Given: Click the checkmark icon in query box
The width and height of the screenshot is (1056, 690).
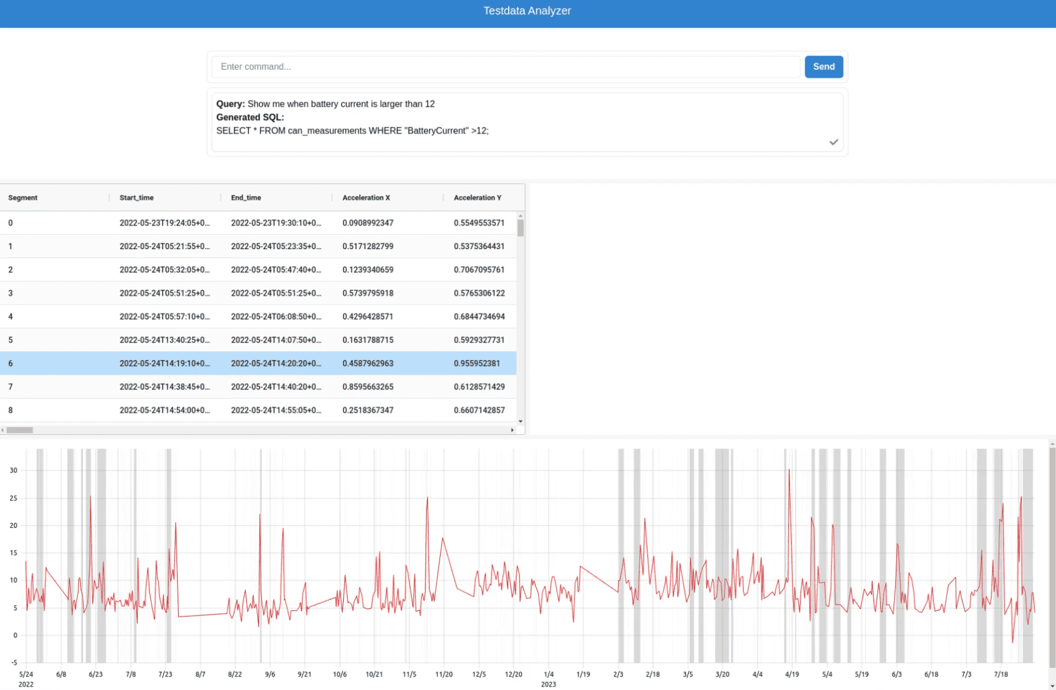Looking at the screenshot, I should click(833, 142).
